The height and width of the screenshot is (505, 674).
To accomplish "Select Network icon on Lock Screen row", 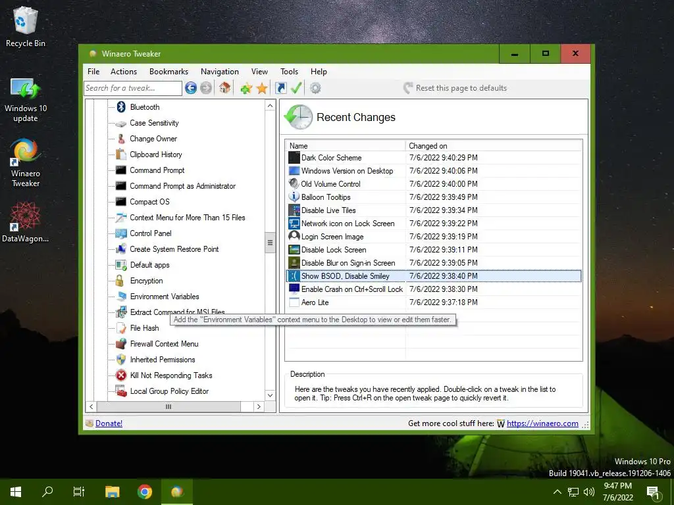I will click(434, 224).
